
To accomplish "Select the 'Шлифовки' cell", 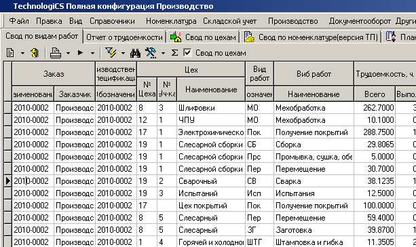I will coord(211,108).
